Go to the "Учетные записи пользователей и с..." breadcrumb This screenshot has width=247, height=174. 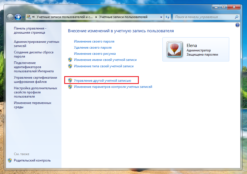[65, 17]
